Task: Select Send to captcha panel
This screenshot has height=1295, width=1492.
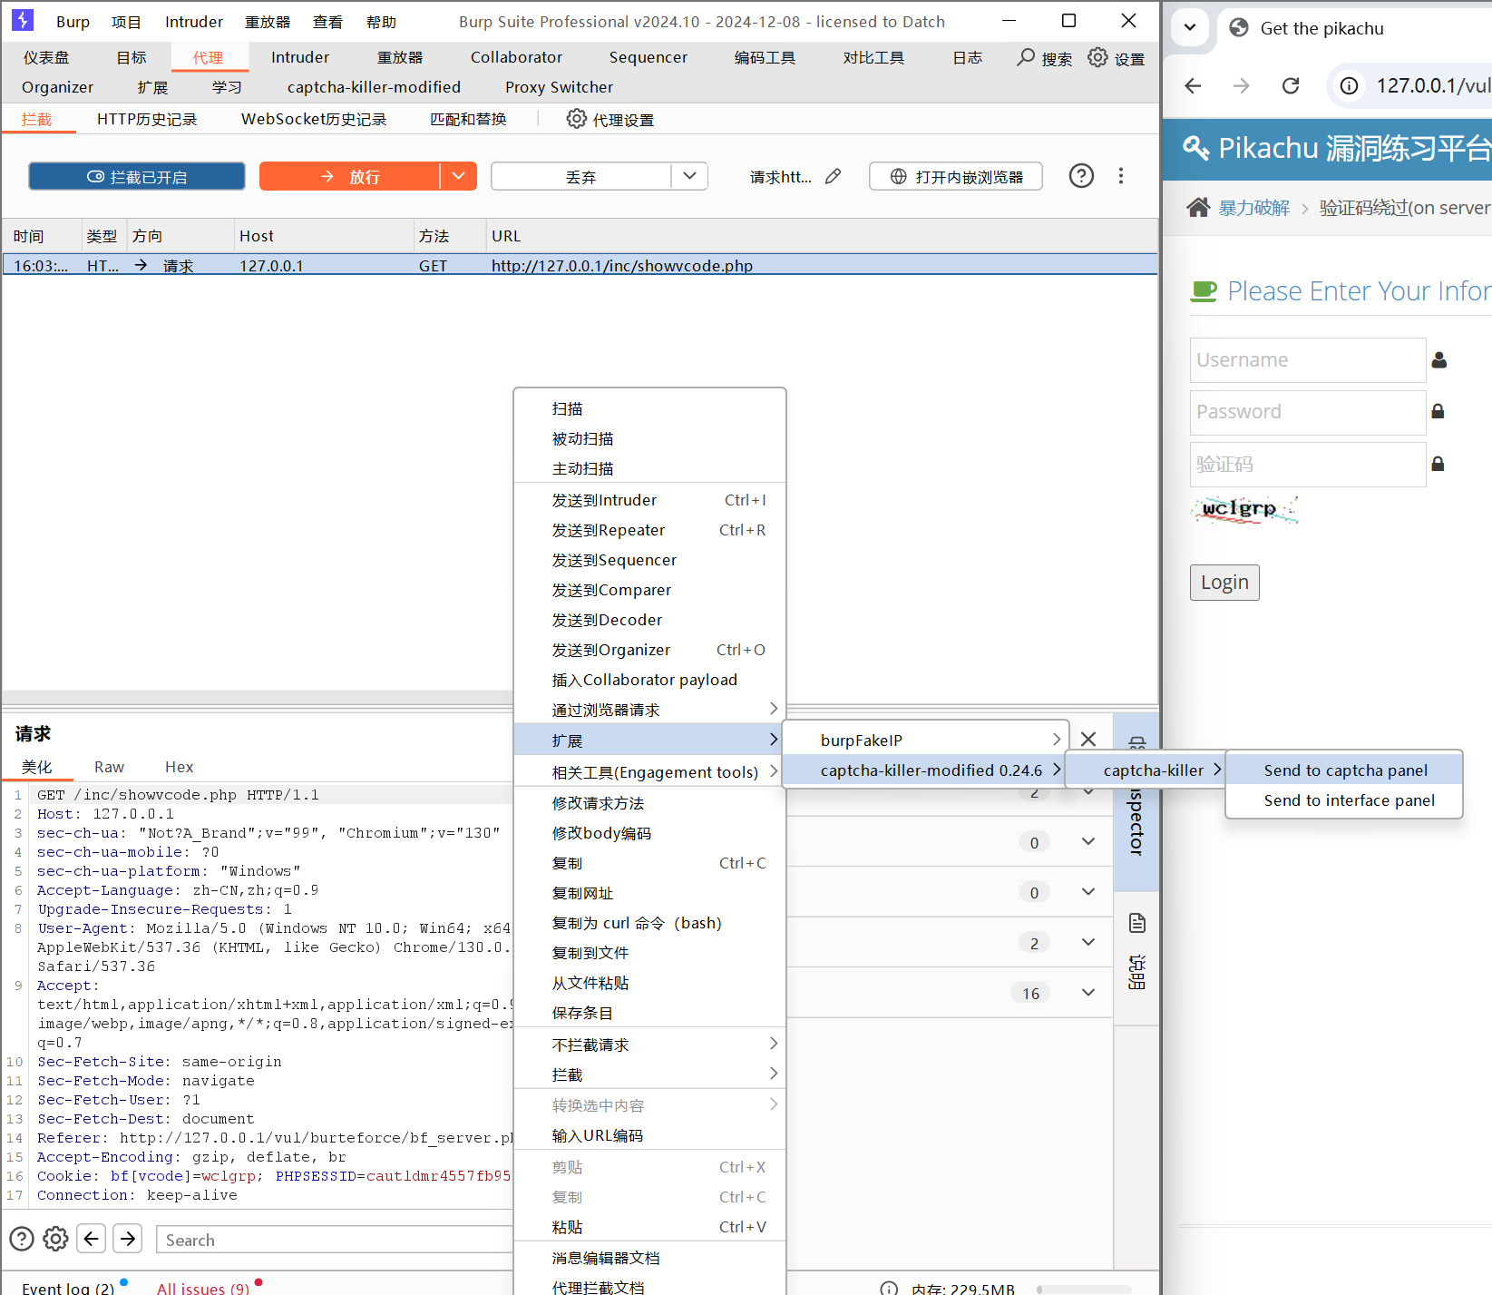Action: [x=1345, y=770]
